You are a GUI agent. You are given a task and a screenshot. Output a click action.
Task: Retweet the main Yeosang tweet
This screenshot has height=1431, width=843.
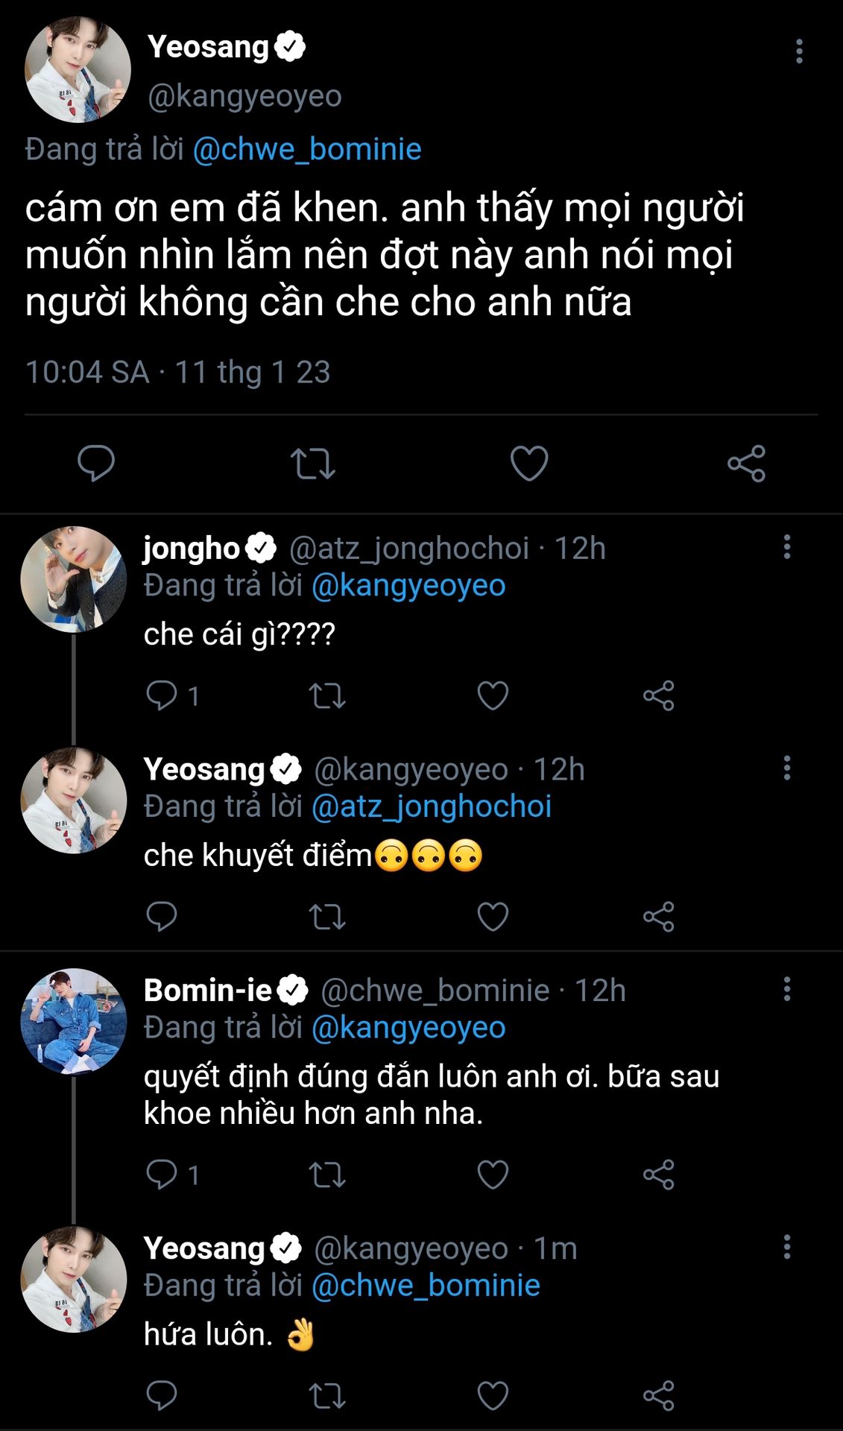pyautogui.click(x=312, y=463)
